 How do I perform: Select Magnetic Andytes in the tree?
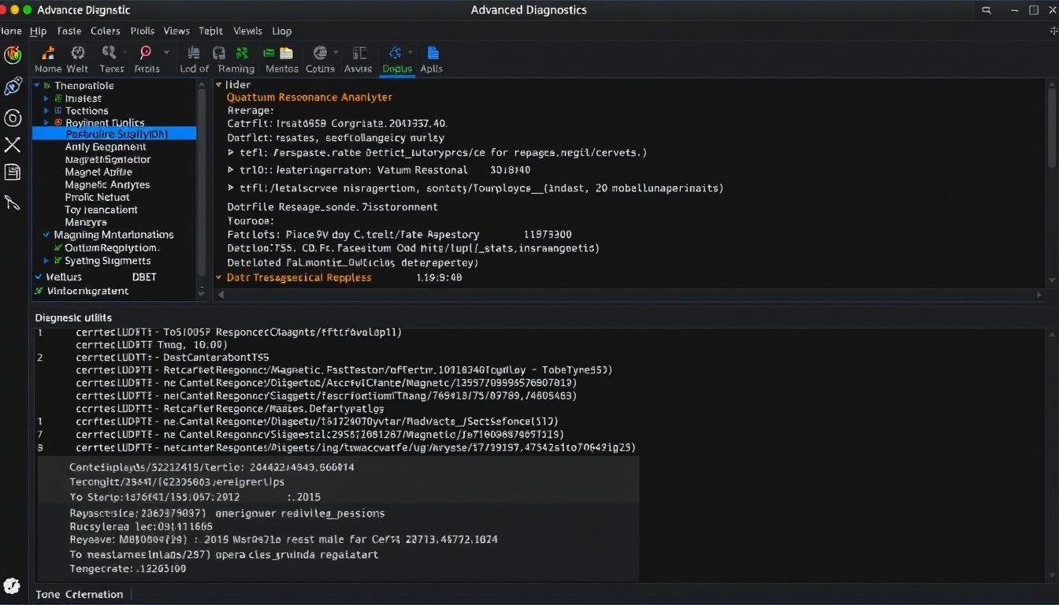(107, 184)
